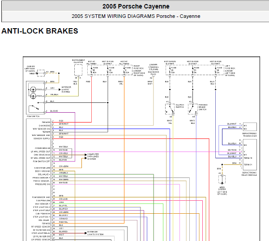Click the 10A fuse in right fuse box

click(x=111, y=70)
